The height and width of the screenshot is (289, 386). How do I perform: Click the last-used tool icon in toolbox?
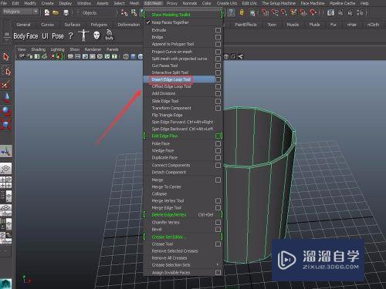[6, 151]
